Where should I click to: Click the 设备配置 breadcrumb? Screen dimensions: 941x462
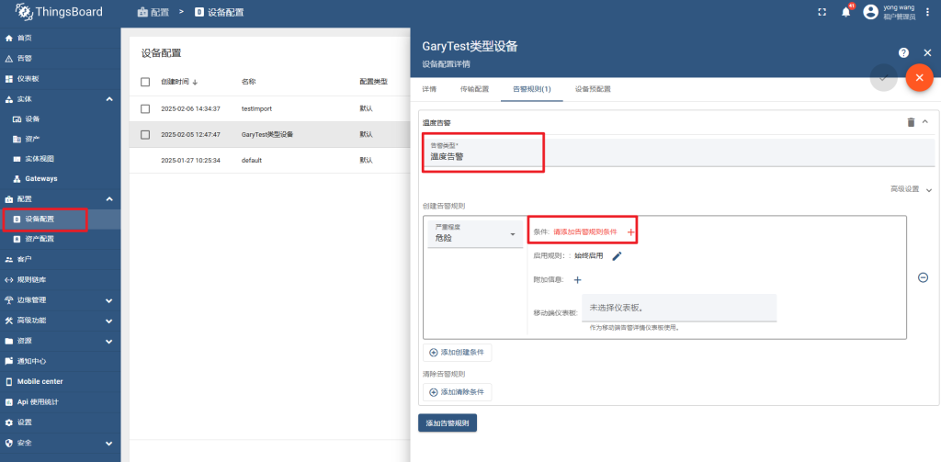tap(220, 12)
